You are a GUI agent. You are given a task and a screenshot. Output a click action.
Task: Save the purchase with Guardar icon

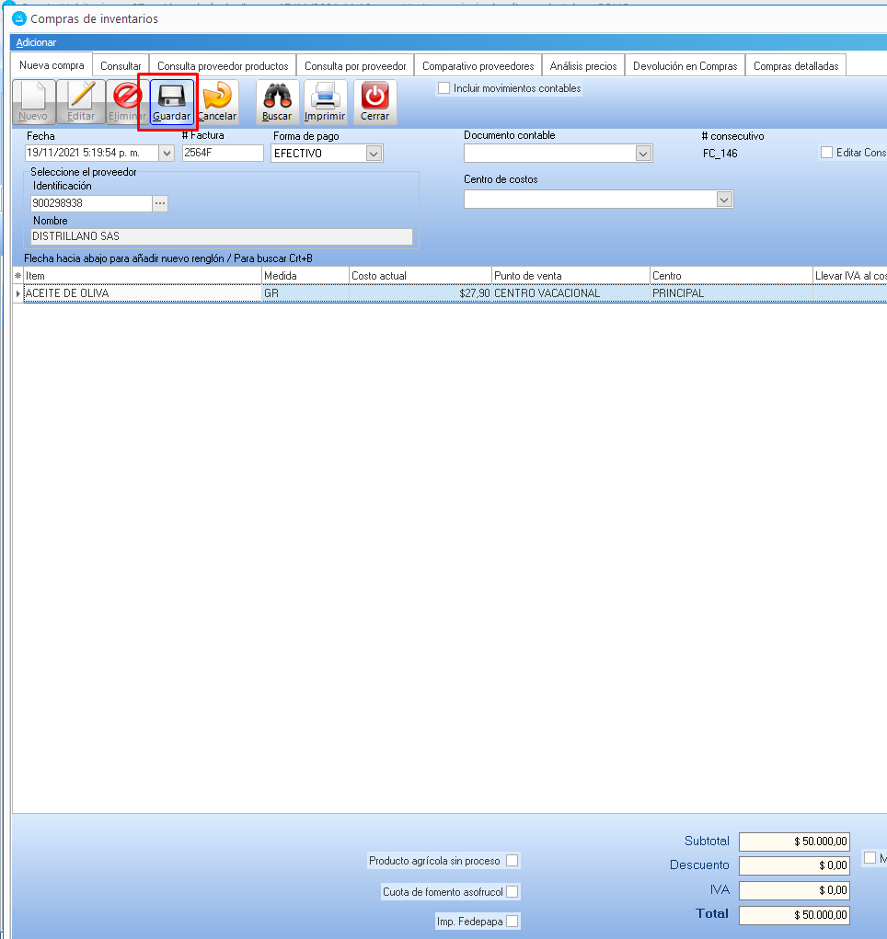[x=171, y=97]
